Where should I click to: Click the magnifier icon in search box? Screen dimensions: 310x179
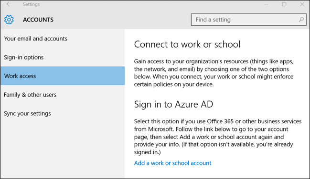(x=301, y=20)
